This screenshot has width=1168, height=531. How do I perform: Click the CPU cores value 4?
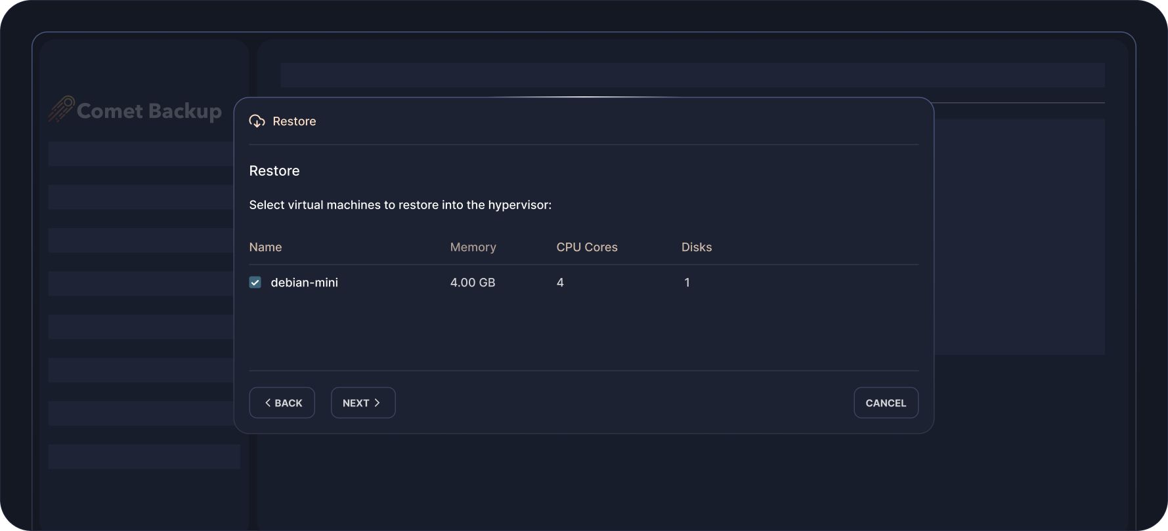click(x=560, y=283)
